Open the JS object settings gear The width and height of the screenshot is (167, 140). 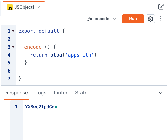tap(150, 19)
